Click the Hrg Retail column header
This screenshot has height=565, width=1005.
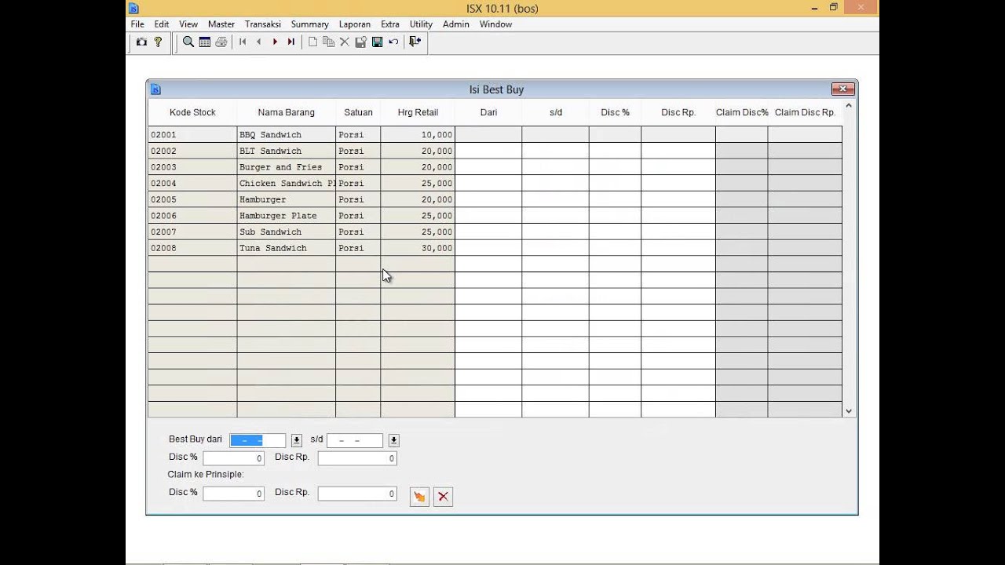pos(418,112)
